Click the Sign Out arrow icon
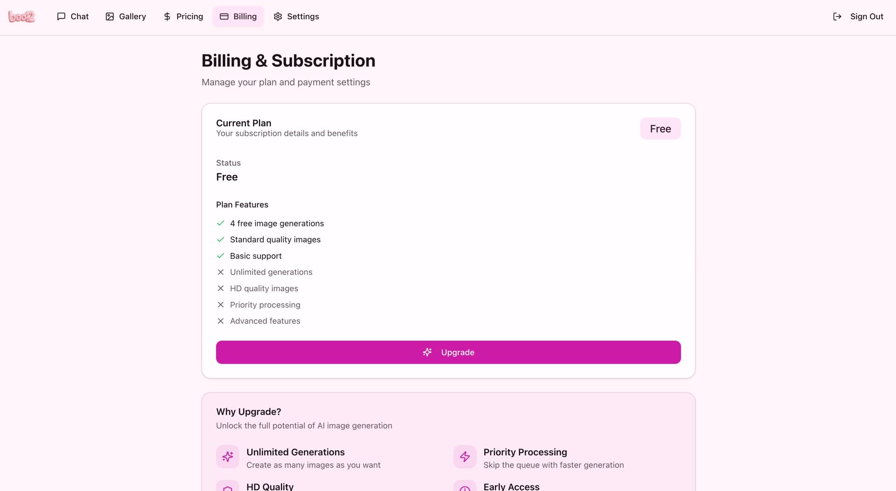This screenshot has width=896, height=491. 837,17
